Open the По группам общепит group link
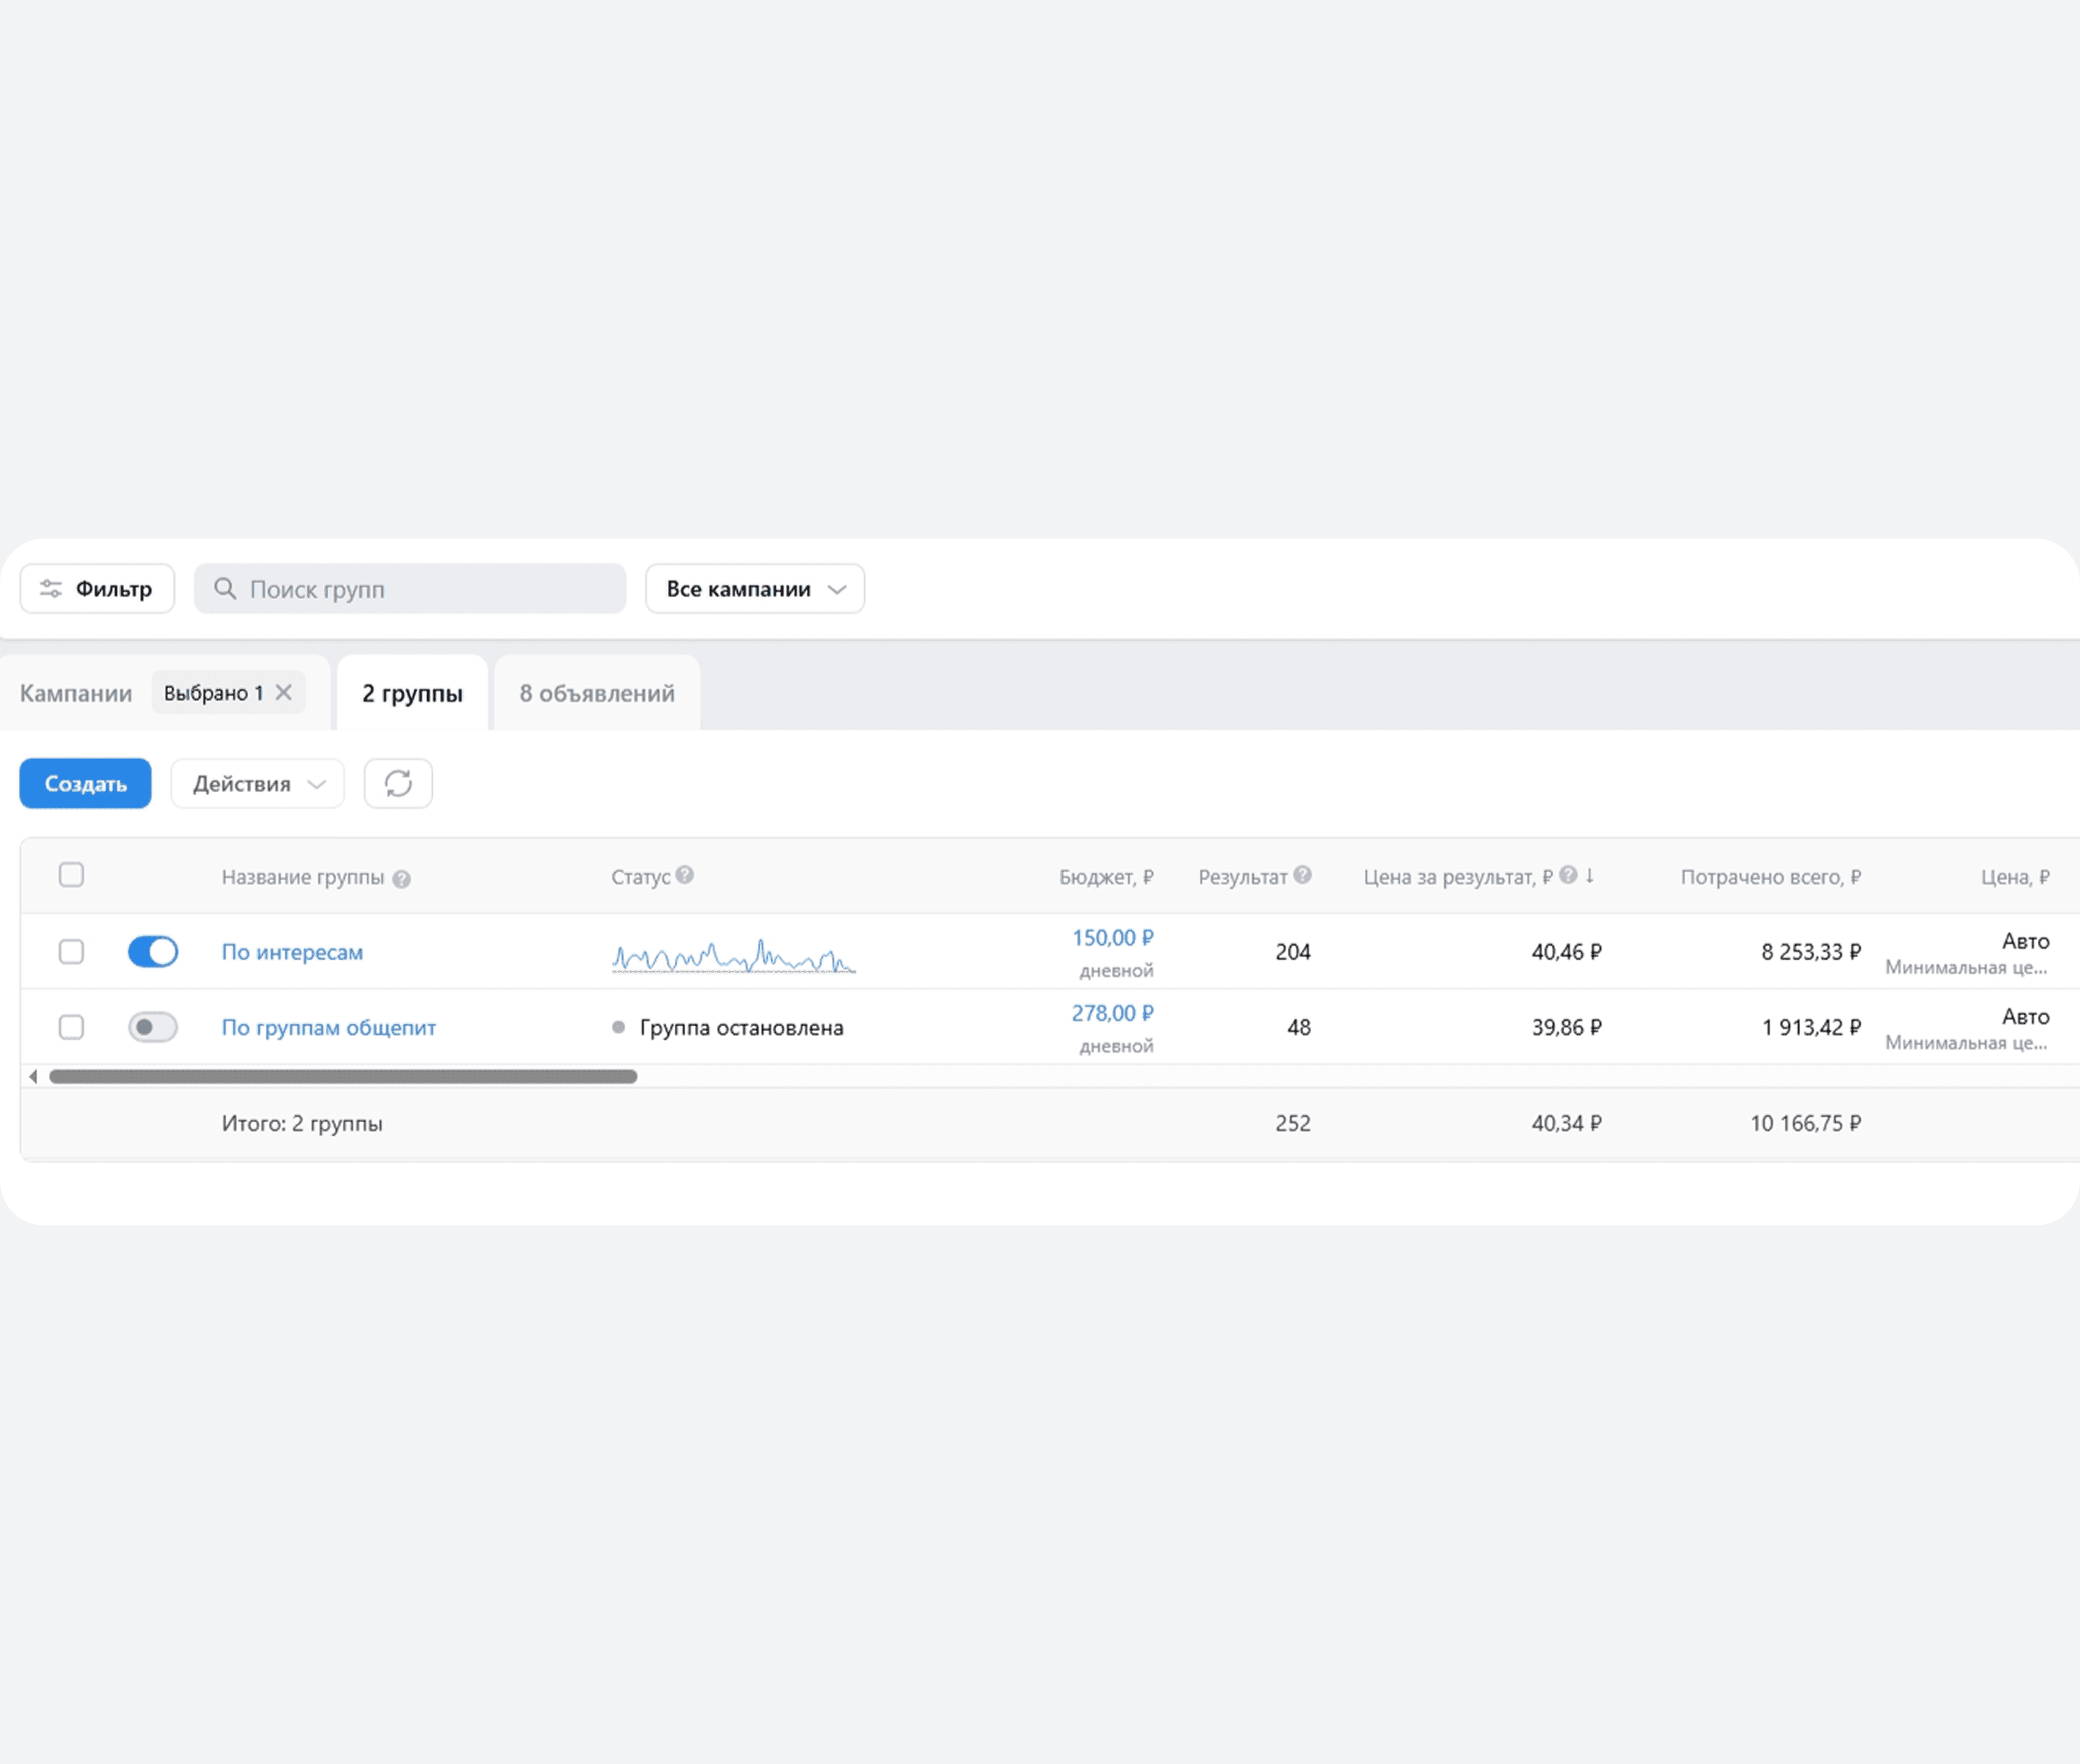The height and width of the screenshot is (1764, 2080). 328,1027
